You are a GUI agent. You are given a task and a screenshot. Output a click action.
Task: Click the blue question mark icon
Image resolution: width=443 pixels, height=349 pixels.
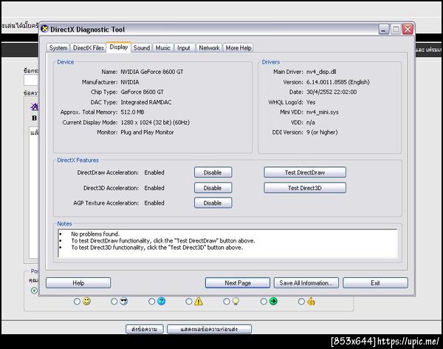click(161, 301)
